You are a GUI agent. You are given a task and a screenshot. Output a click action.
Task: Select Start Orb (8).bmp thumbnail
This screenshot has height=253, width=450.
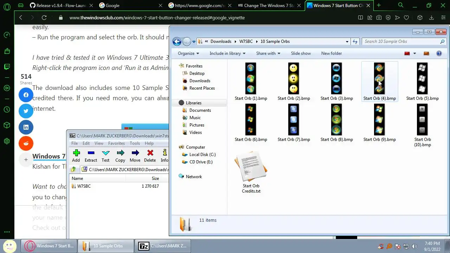coord(336,119)
